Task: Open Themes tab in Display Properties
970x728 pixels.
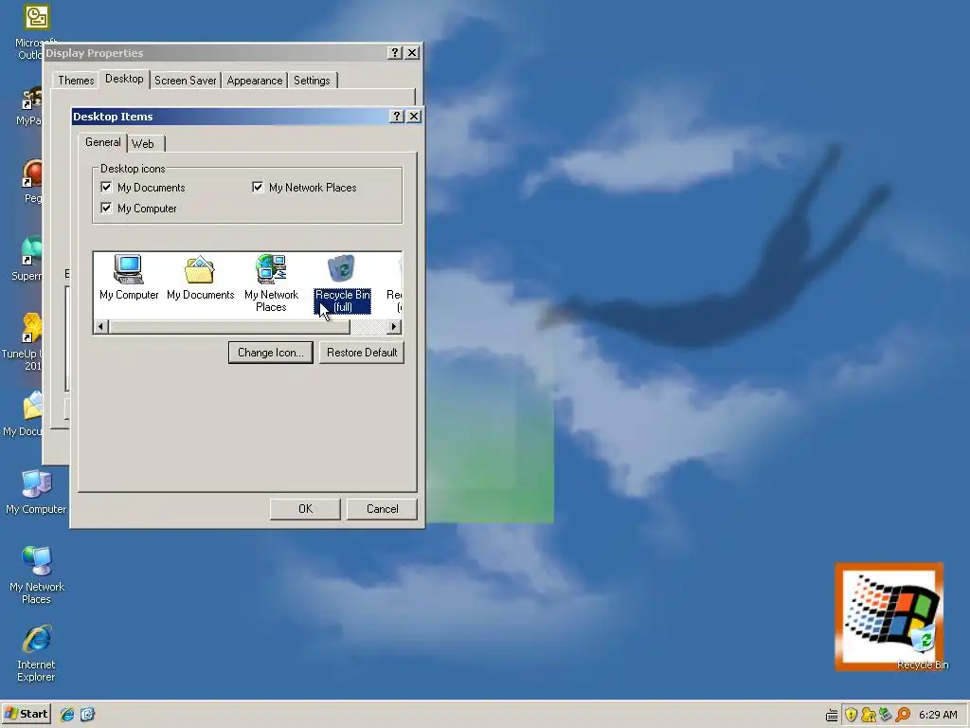Action: (76, 81)
